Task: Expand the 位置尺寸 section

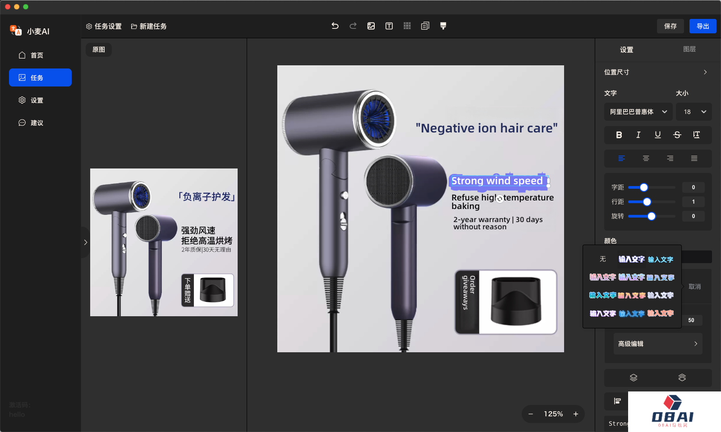Action: (656, 72)
